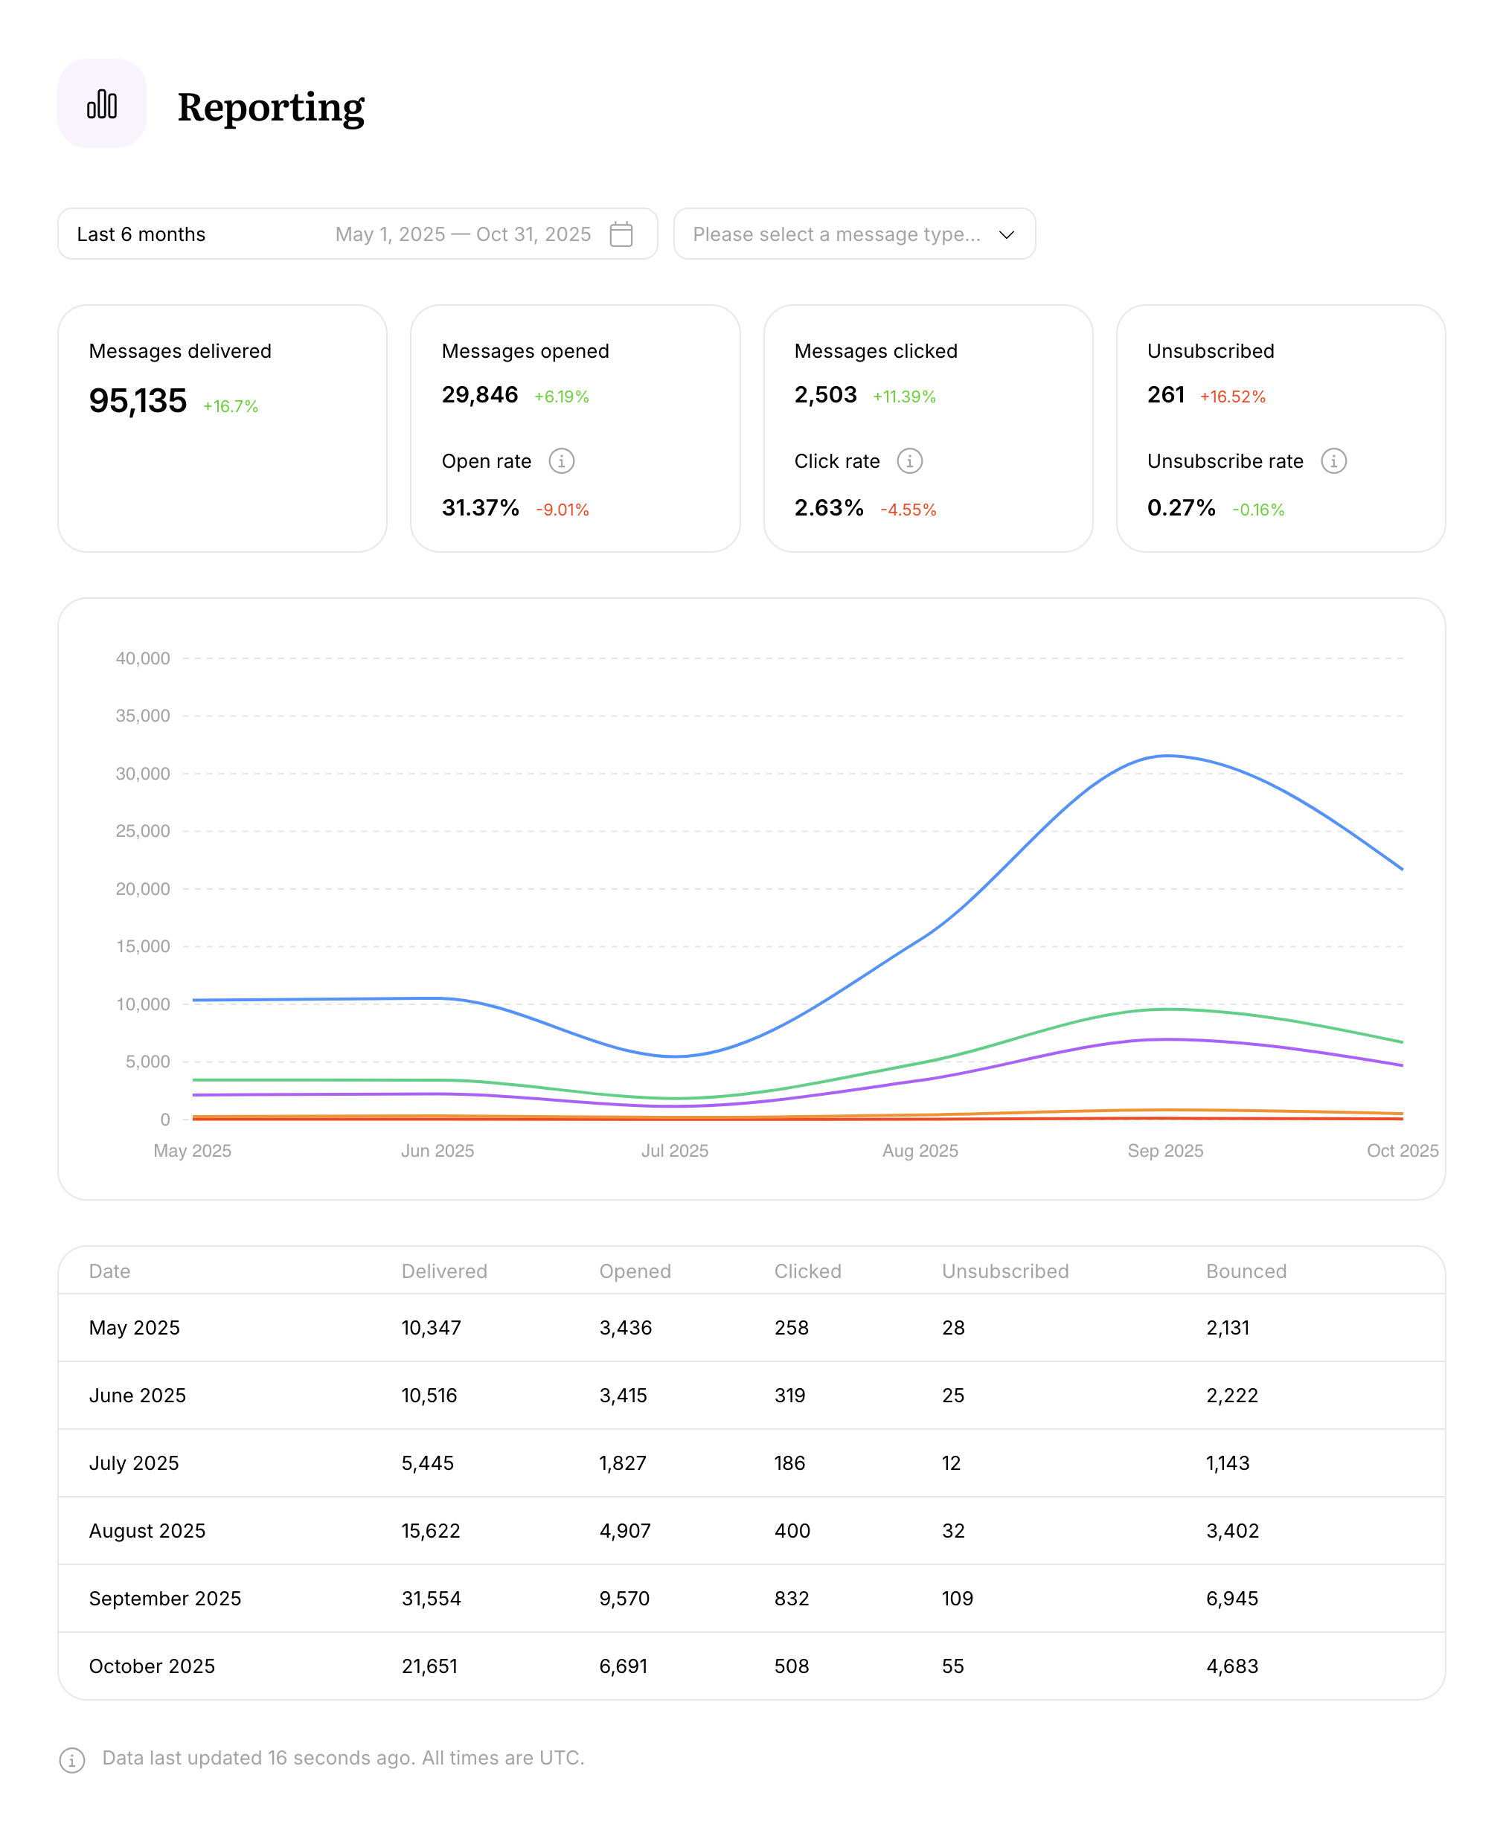This screenshot has height=1830, width=1503.
Task: Click the May 1 — Oct 31 date range text
Action: [461, 234]
